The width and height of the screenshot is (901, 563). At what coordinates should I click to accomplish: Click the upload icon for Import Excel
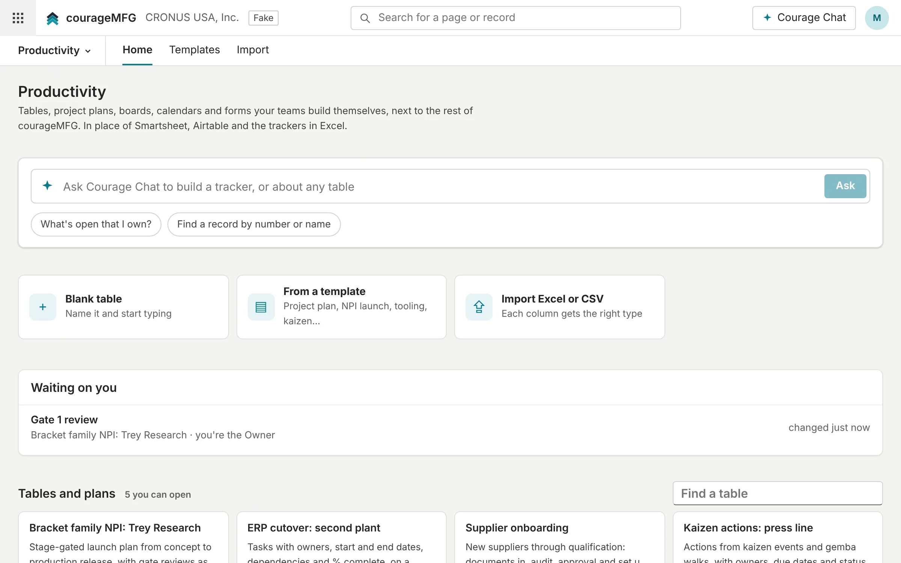(479, 307)
